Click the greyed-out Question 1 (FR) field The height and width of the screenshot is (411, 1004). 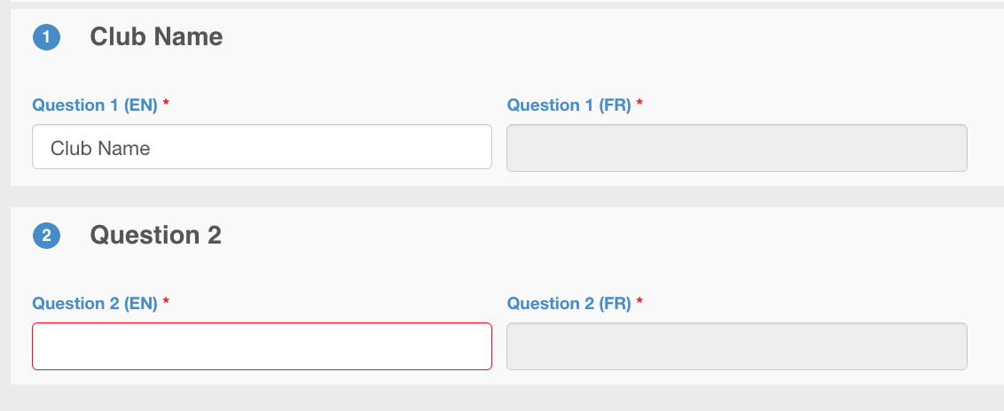736,148
